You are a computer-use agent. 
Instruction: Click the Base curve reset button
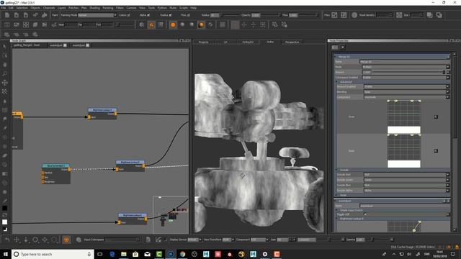[x=436, y=151]
